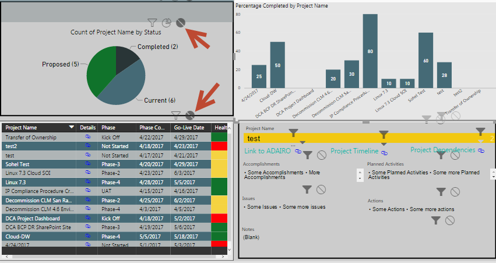
Task: Click the funnel icon at the right end of the yellow bar
Action: pos(480,132)
